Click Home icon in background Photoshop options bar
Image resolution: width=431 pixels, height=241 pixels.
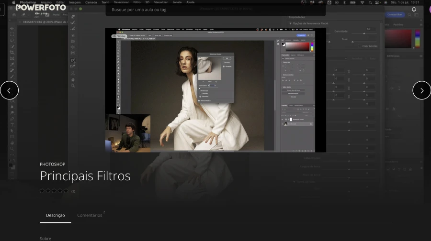(x=14, y=15)
